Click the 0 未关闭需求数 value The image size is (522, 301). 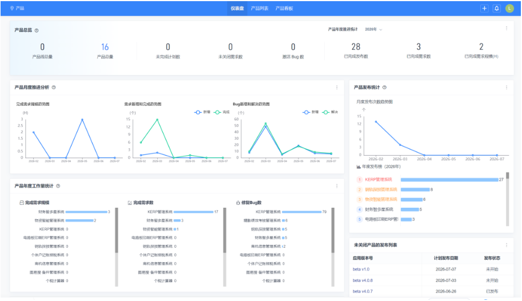(230, 47)
